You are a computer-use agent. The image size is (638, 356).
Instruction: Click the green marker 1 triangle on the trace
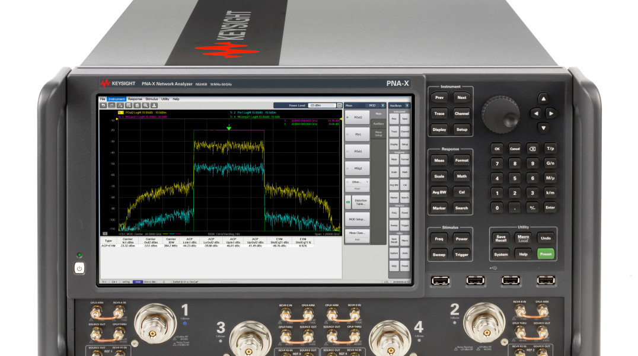(229, 129)
